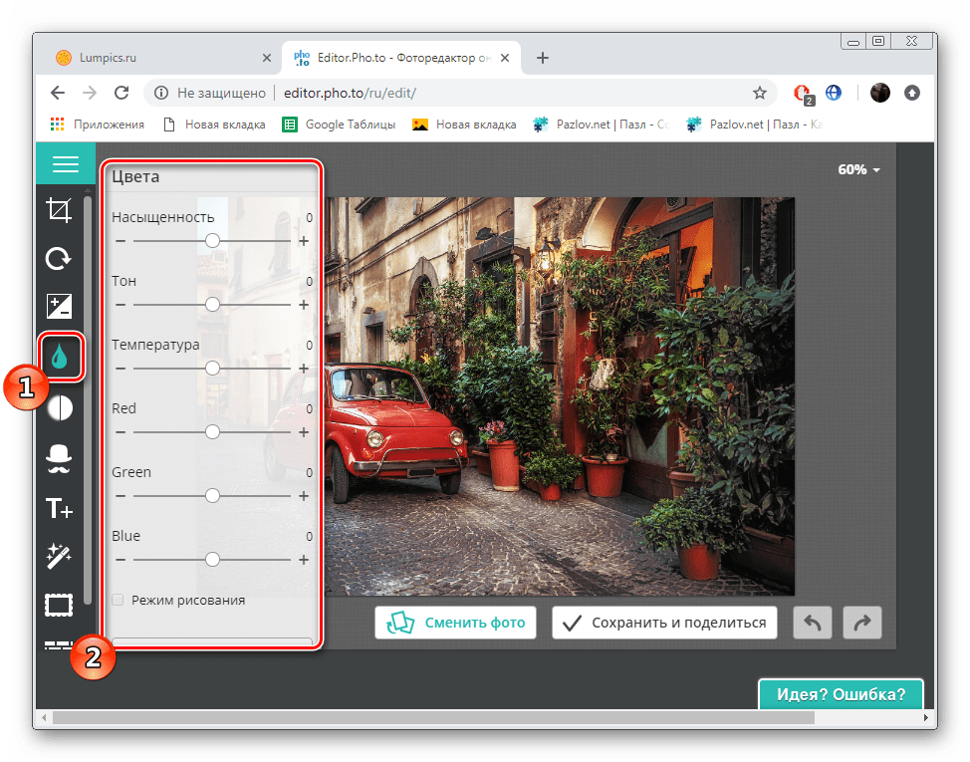Select the Rotate tool

pos(60,259)
